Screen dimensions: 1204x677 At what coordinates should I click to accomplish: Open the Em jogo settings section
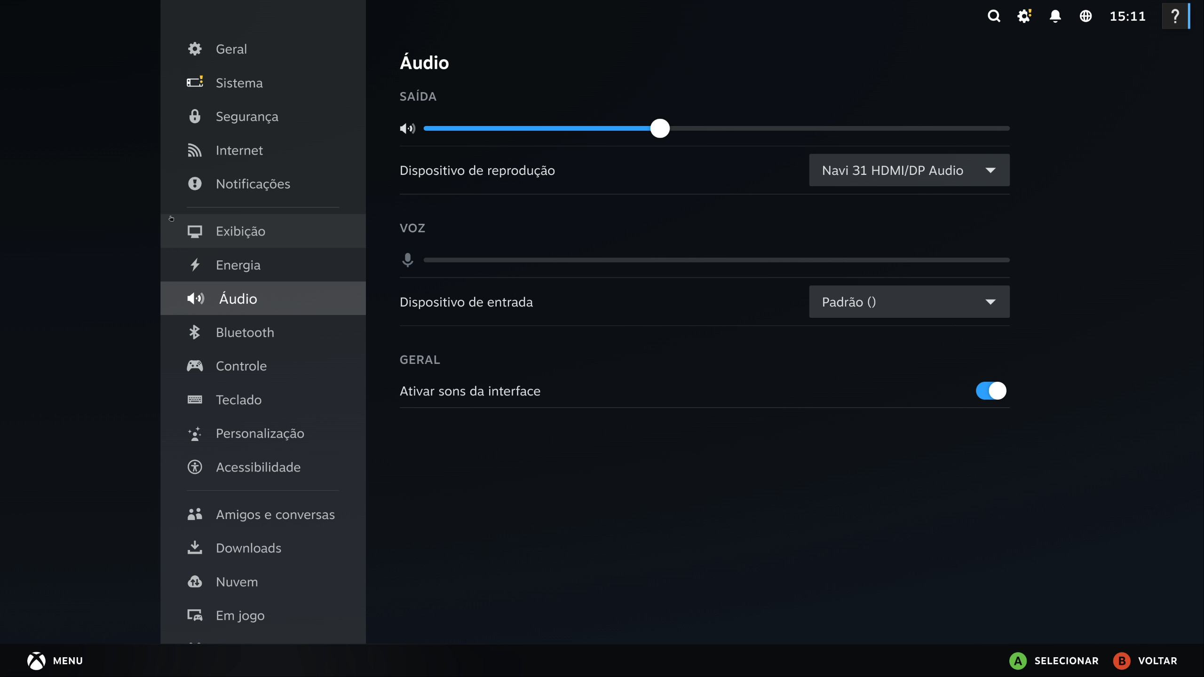point(240,615)
